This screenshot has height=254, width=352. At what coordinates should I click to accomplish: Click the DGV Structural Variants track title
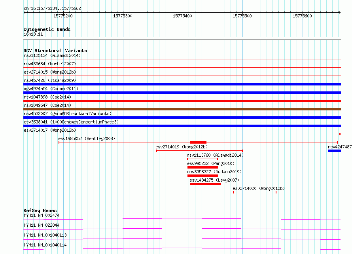[55, 51]
